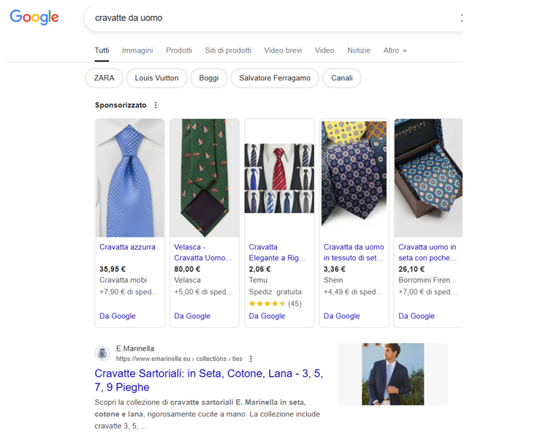Image resolution: width=540 pixels, height=439 pixels.
Task: Click the E.Marinella site favicon
Action: [x=103, y=354]
